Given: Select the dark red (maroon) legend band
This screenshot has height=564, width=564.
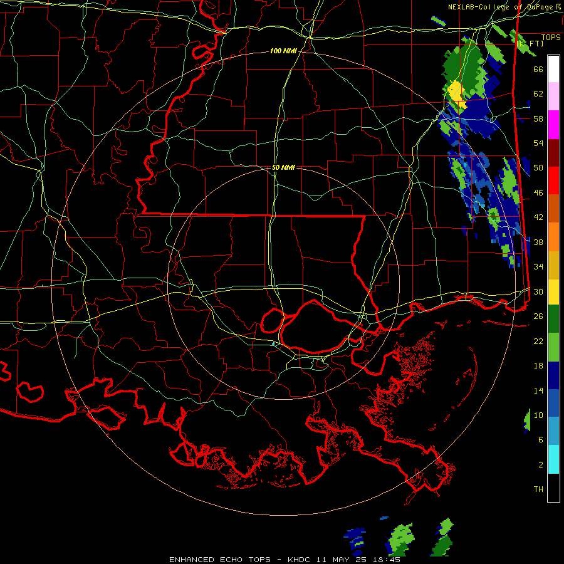Looking at the screenshot, I should tap(553, 153).
